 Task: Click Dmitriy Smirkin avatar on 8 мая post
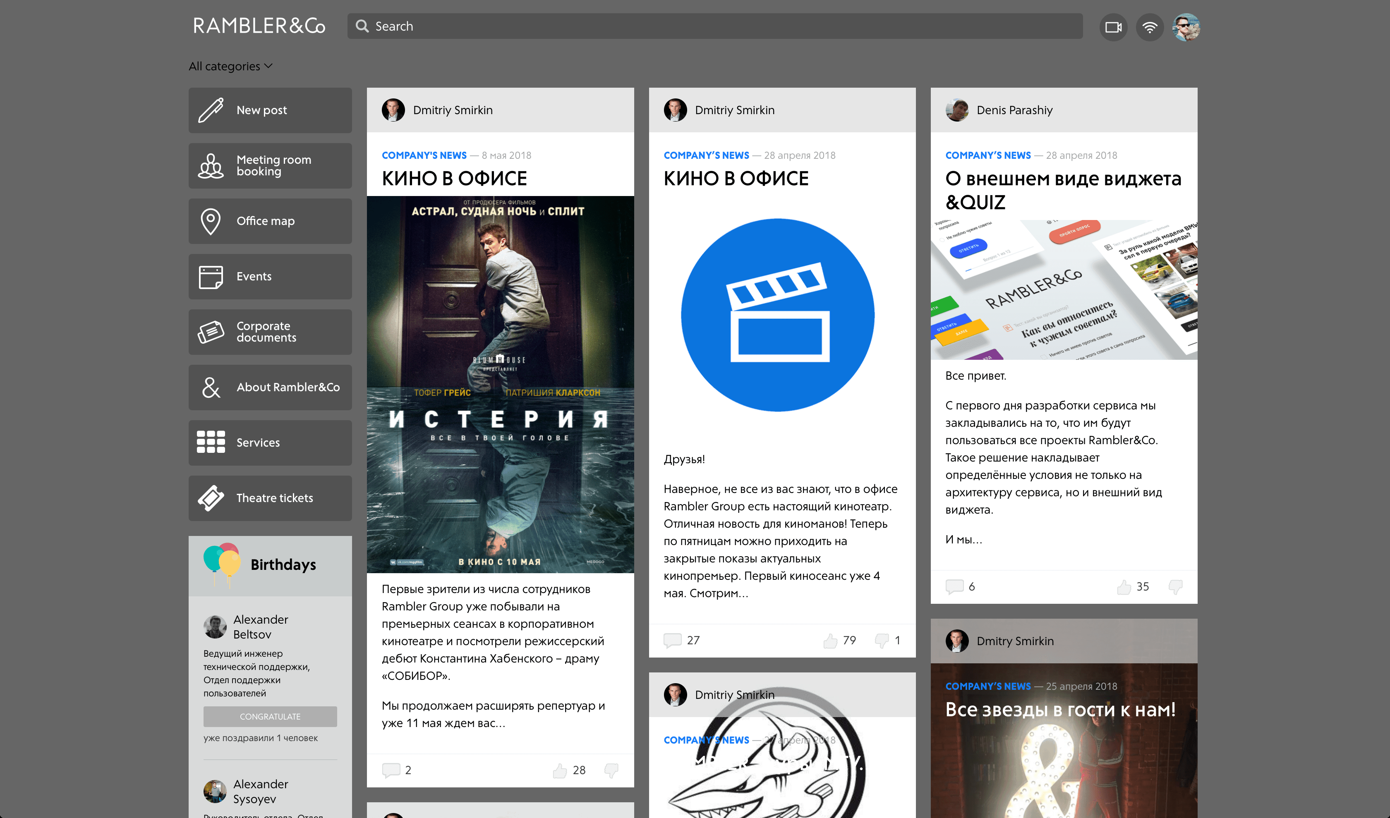click(393, 110)
